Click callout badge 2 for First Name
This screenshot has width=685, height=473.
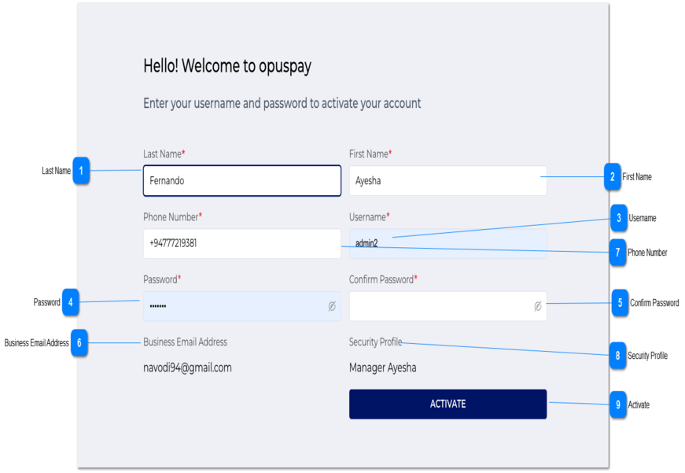pos(612,177)
